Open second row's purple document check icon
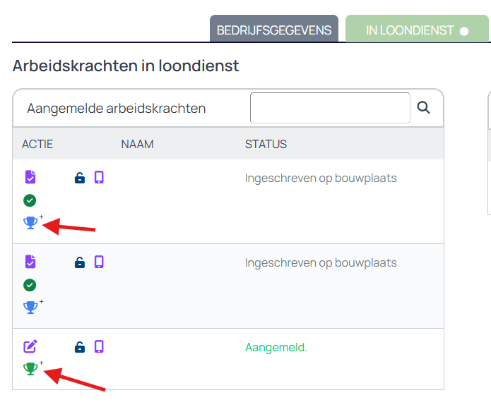 point(30,262)
